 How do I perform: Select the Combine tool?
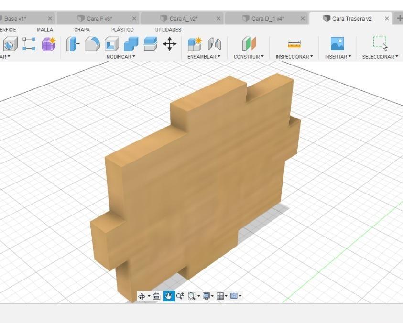pos(131,44)
